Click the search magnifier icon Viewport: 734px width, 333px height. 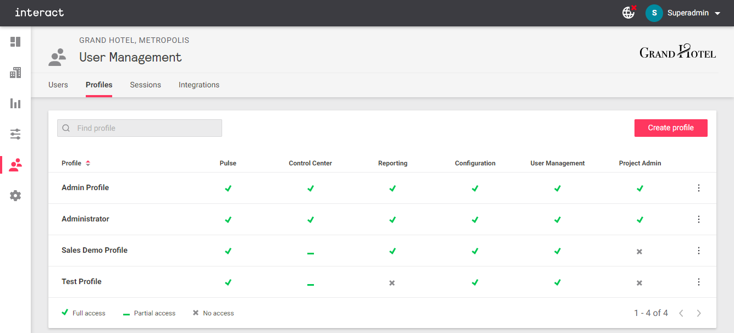coord(66,128)
